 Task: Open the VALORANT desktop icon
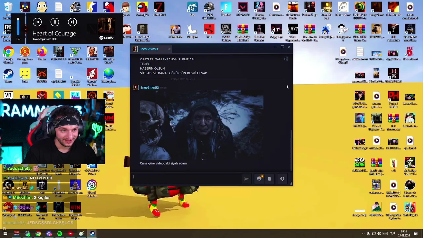point(243,9)
